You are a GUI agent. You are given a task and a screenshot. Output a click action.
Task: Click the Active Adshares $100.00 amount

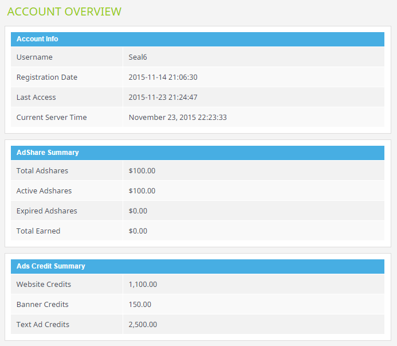[x=142, y=191]
